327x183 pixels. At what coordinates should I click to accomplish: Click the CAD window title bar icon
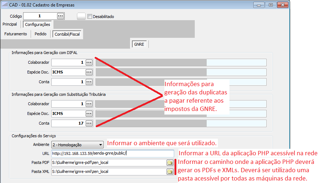click(x=5, y=5)
